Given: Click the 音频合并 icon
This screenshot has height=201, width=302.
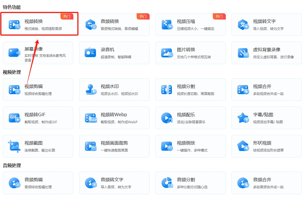Looking at the screenshot, I should (243, 183).
